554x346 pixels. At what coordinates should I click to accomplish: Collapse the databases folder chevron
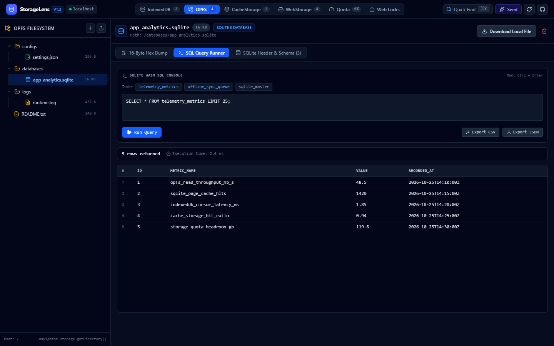click(9, 68)
